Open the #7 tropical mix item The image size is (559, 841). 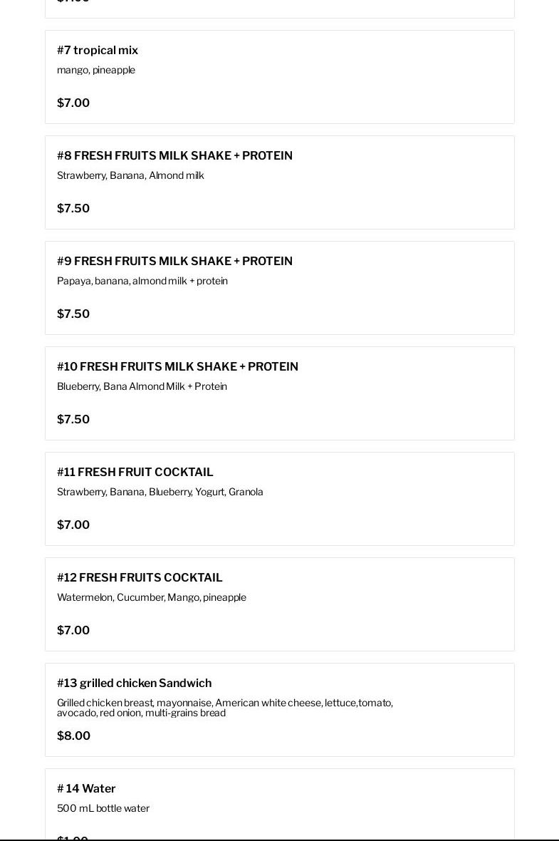click(x=98, y=50)
